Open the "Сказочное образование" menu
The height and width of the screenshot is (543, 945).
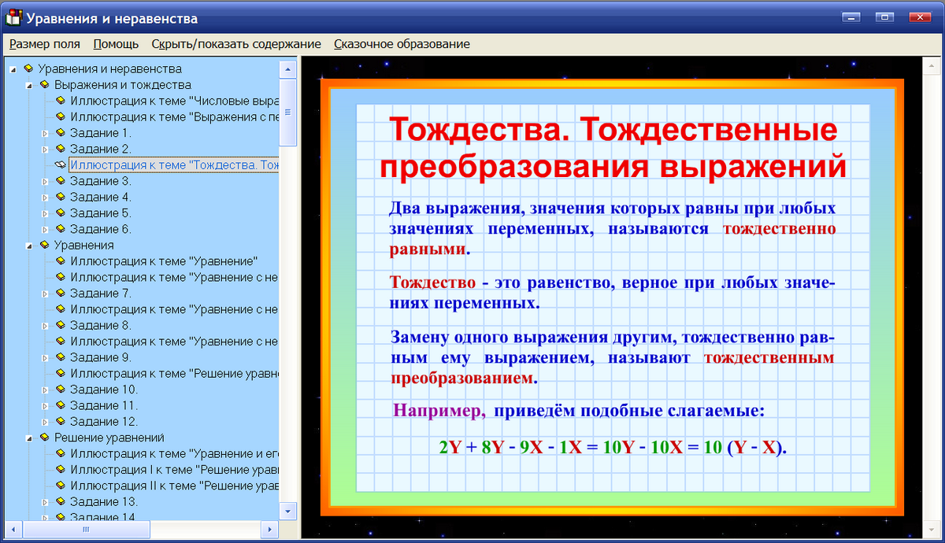(x=402, y=44)
